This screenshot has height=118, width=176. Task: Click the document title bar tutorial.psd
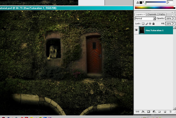coord(67,8)
